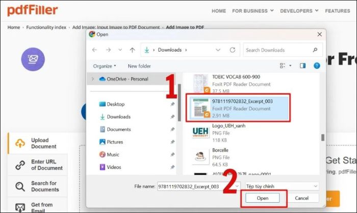Open the FEATURES menu item
The width and height of the screenshot is (357, 213).
338,11
